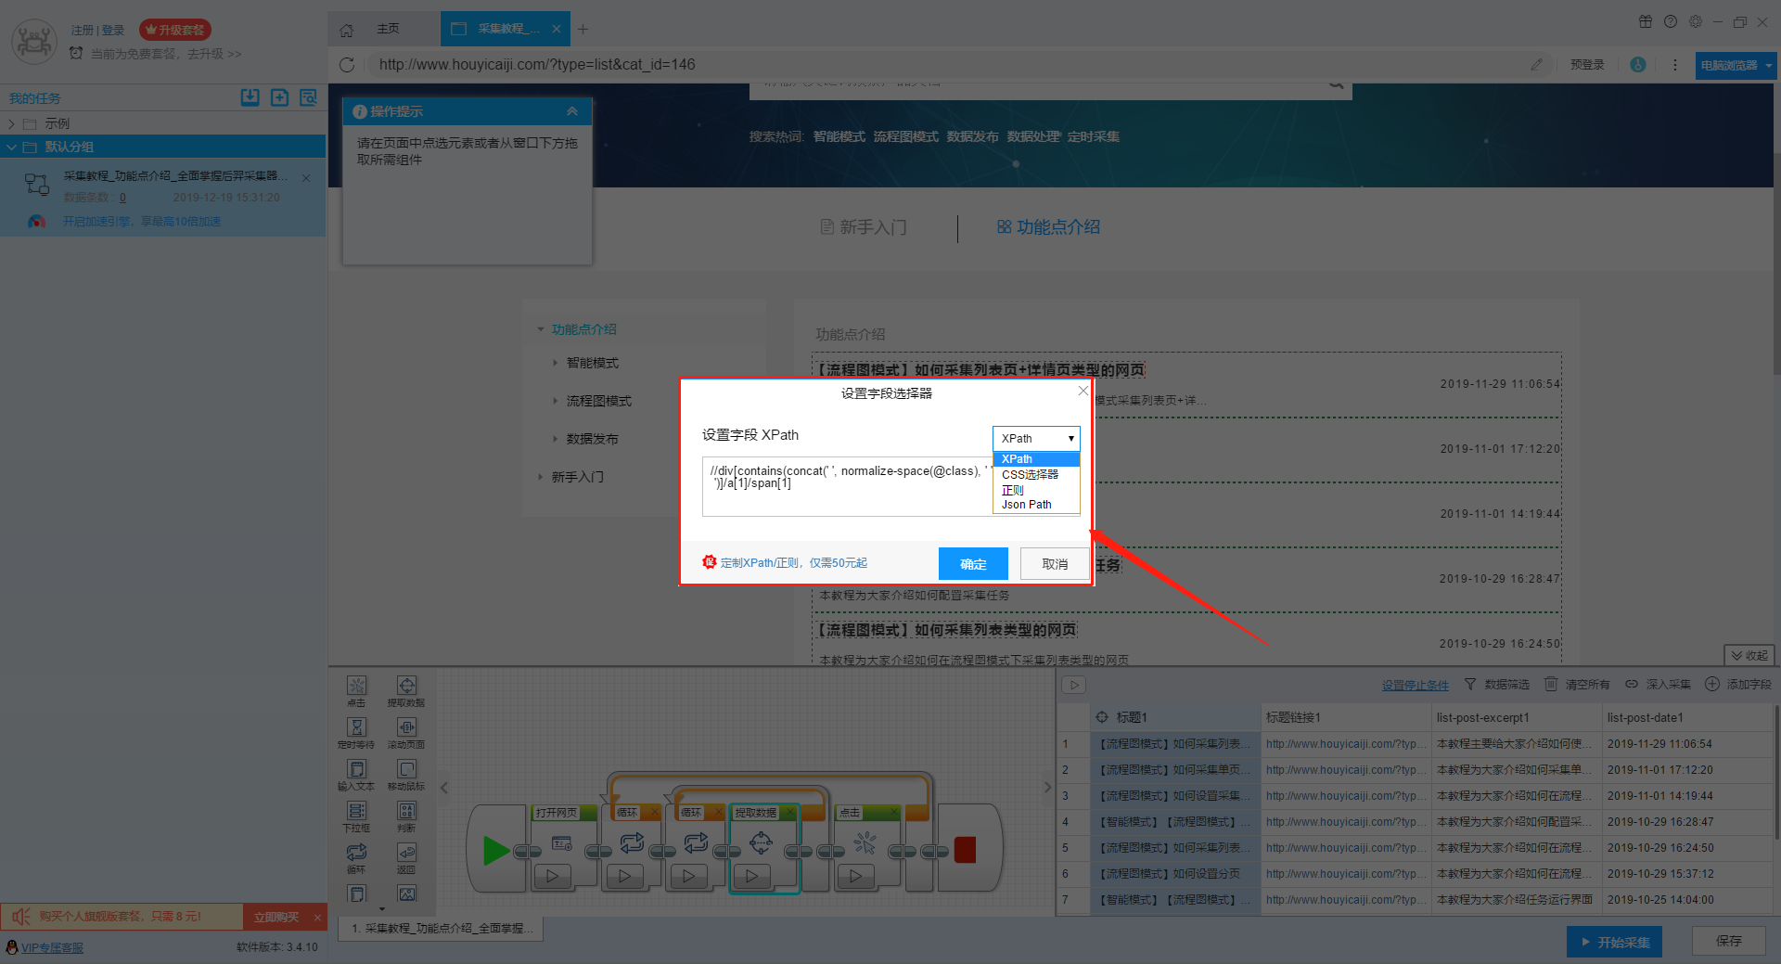1781x964 pixels.
Task: Click 立即购买 buy now button
Action: tap(276, 917)
